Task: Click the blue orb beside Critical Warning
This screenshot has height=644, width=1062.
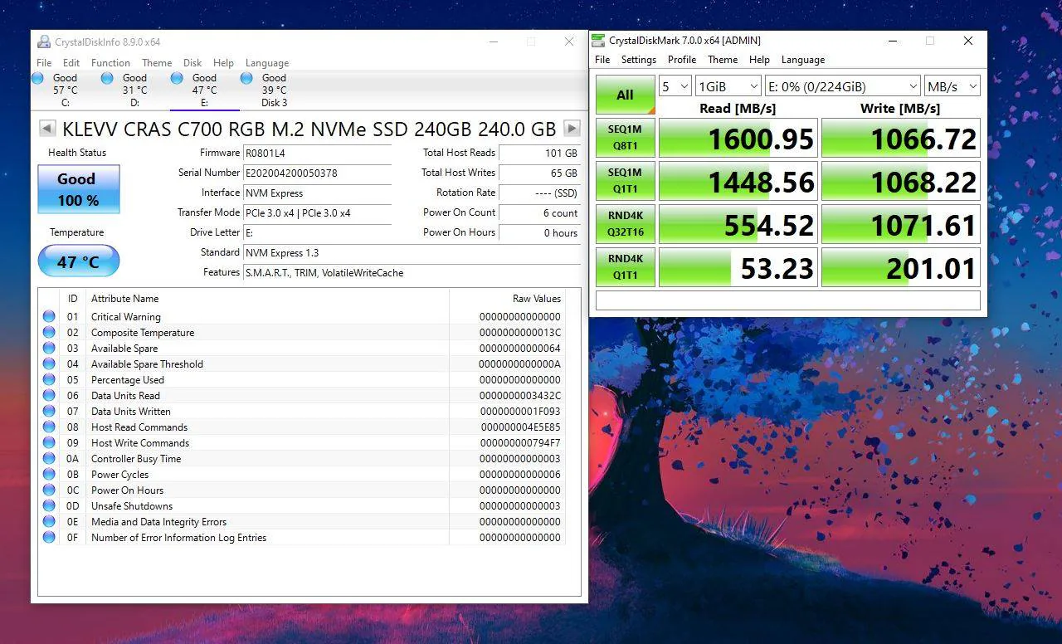Action: 49,316
